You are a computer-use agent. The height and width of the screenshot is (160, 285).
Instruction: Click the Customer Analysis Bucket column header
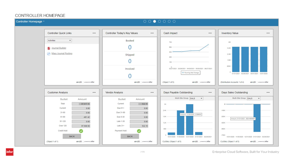tap(64, 99)
